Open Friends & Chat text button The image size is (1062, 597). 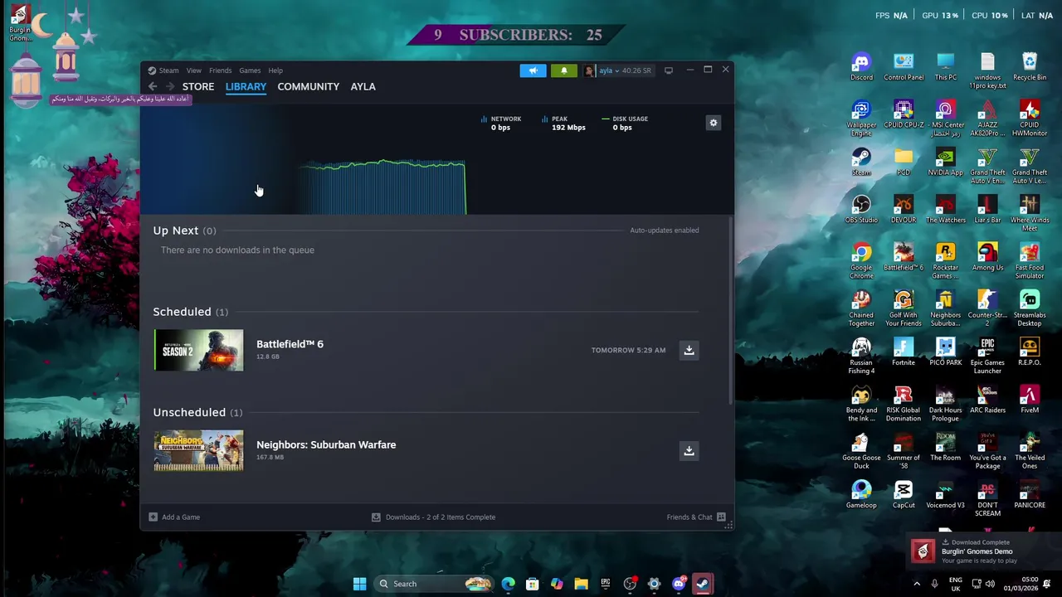pos(689,517)
